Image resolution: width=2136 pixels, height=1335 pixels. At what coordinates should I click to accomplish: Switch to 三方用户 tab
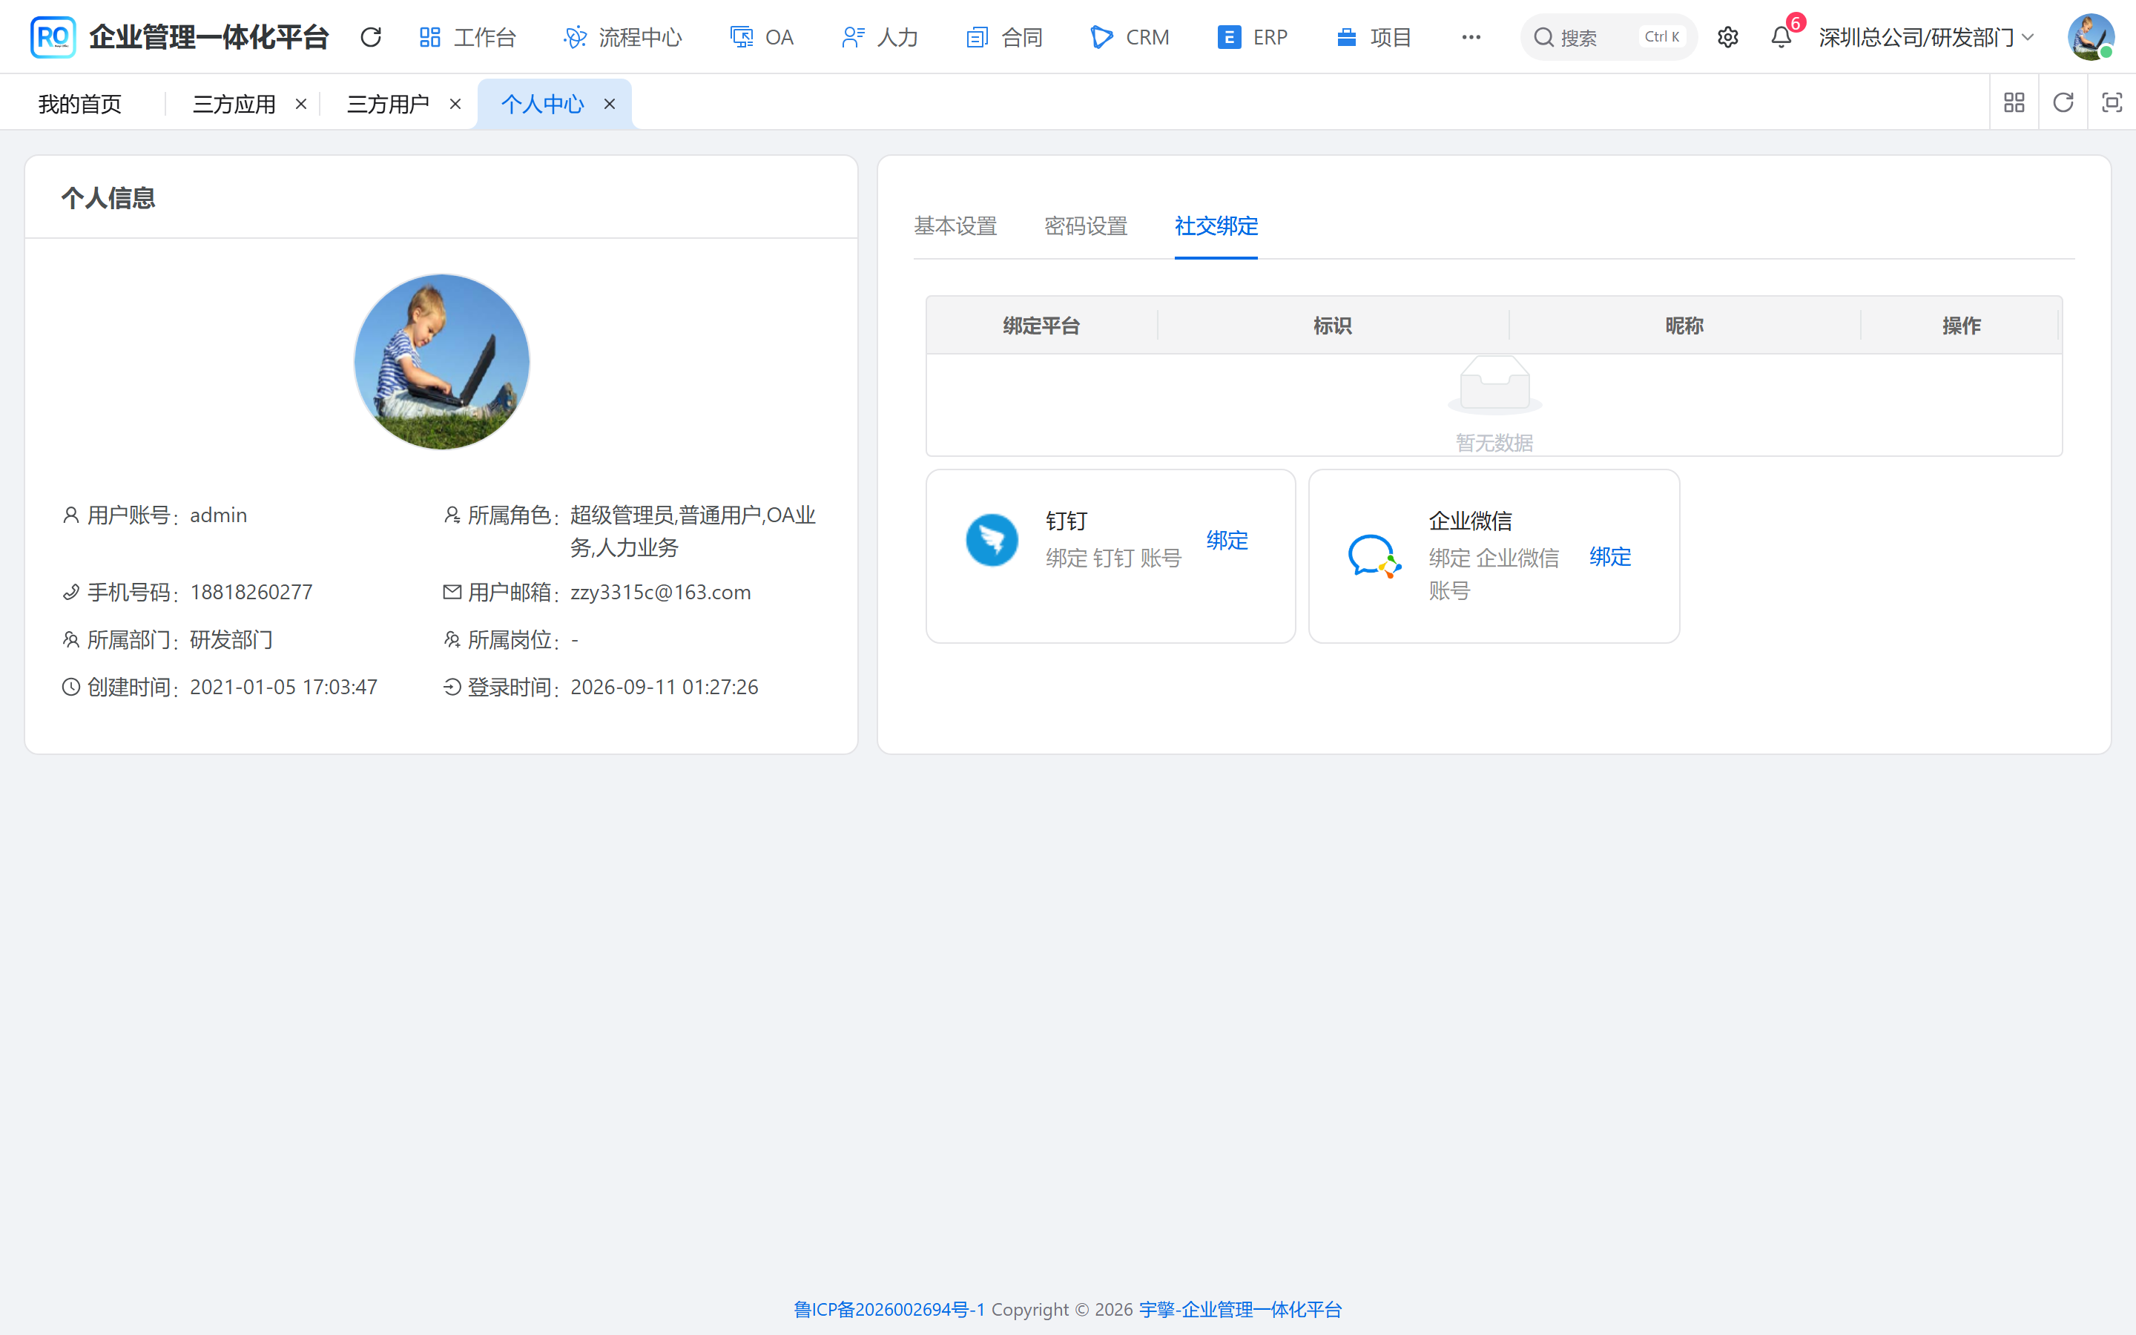[389, 104]
